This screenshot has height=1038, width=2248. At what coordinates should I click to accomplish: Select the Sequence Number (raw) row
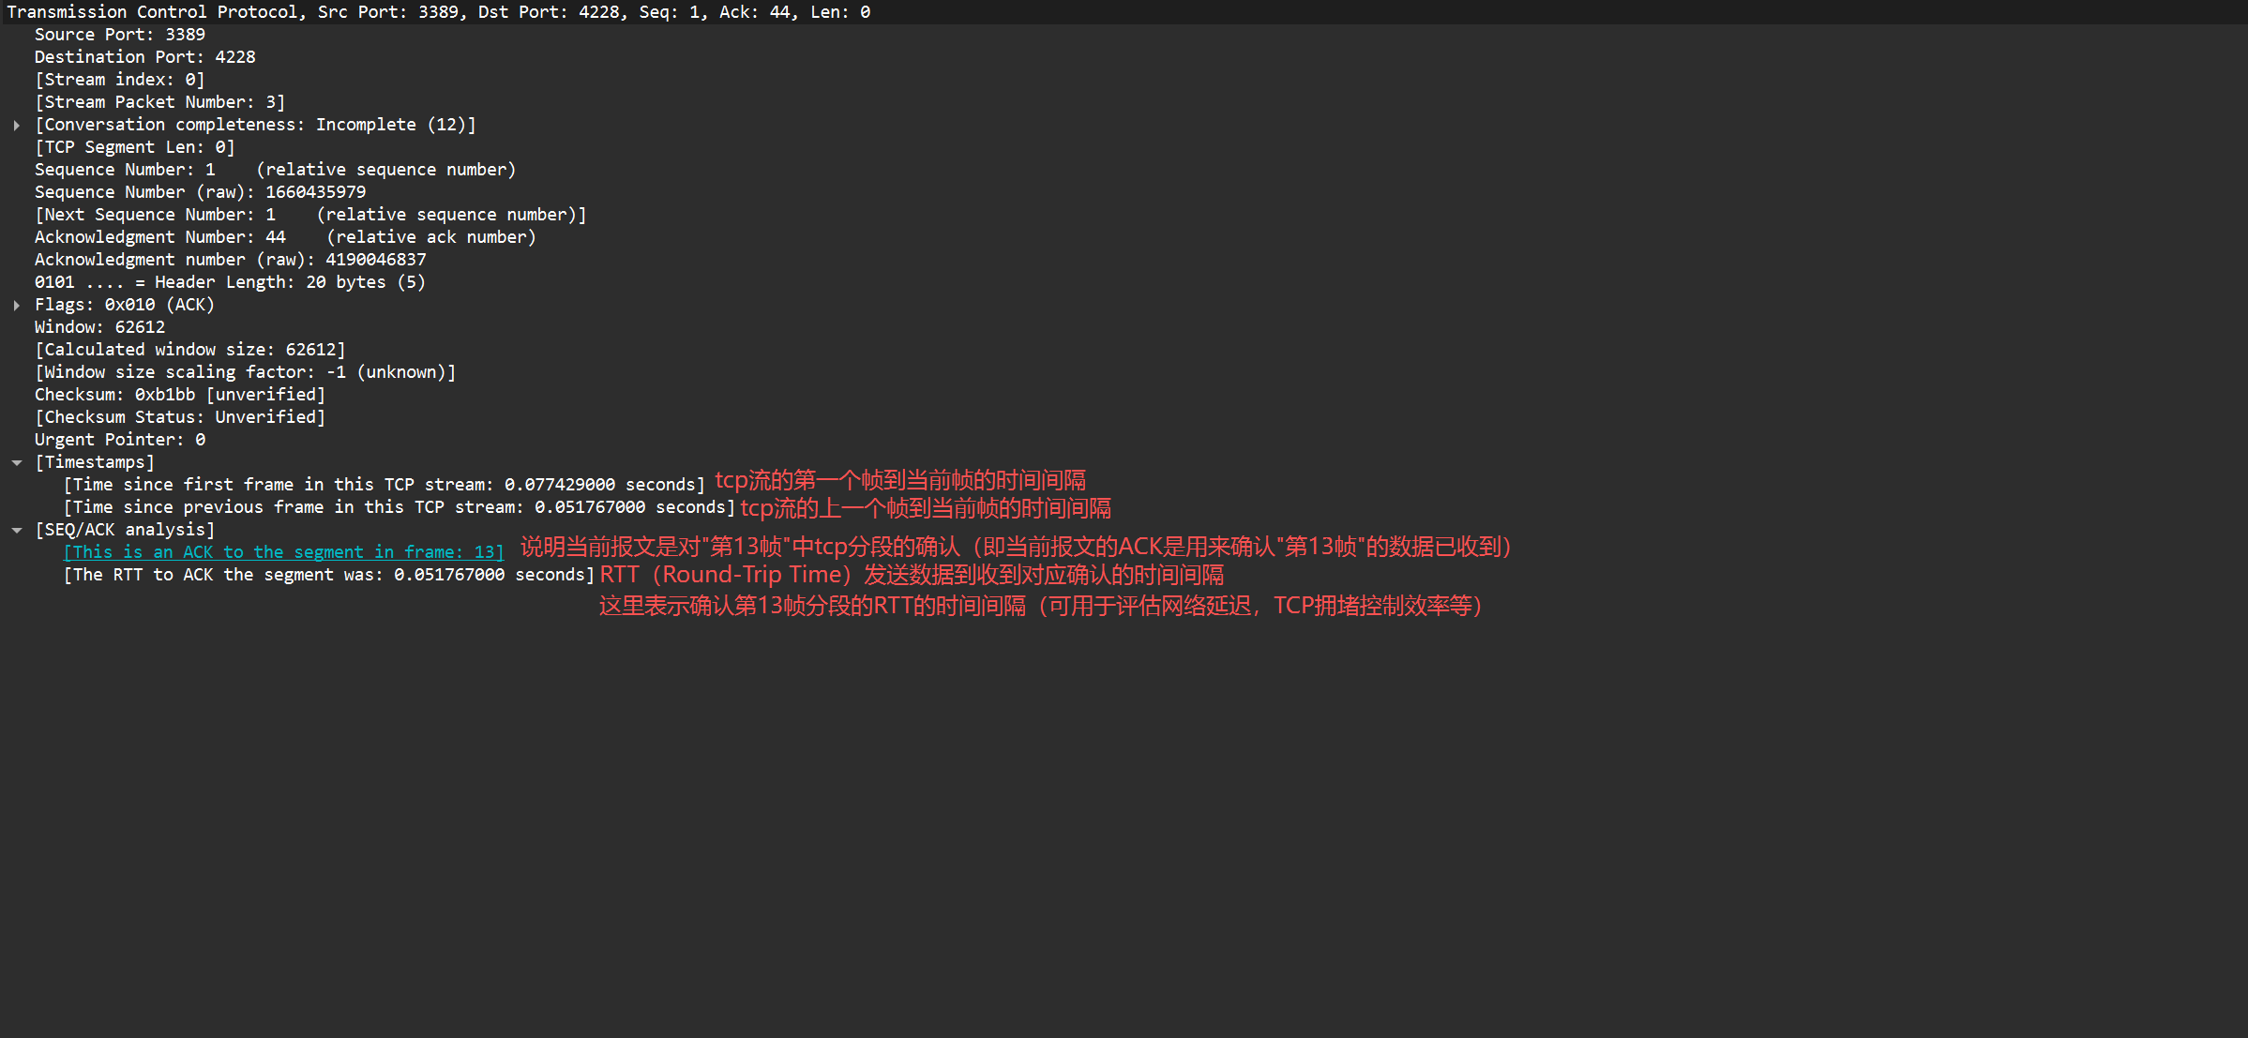point(200,192)
